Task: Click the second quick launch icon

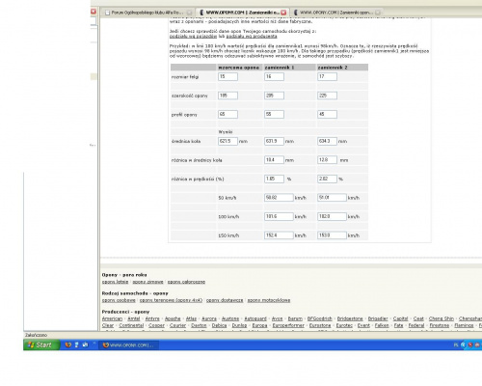Action: [76, 345]
